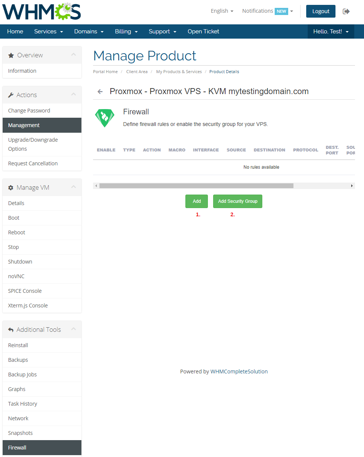Open the Domains menu
The width and height of the screenshot is (364, 457).
pos(89,31)
